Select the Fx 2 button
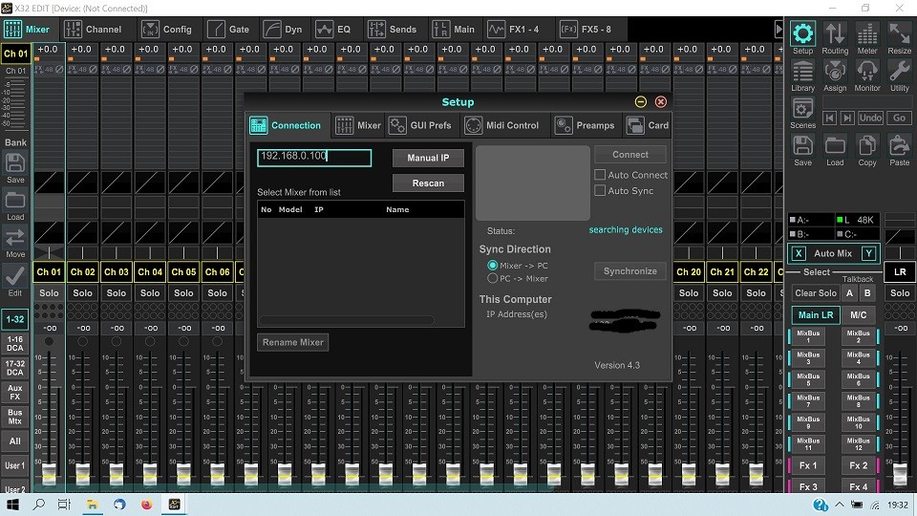Screen dimensions: 917x516 point(859,465)
